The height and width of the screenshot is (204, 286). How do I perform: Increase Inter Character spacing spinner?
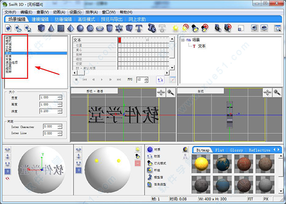(60, 125)
